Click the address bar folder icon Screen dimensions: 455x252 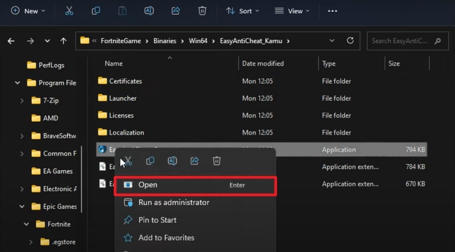point(85,40)
